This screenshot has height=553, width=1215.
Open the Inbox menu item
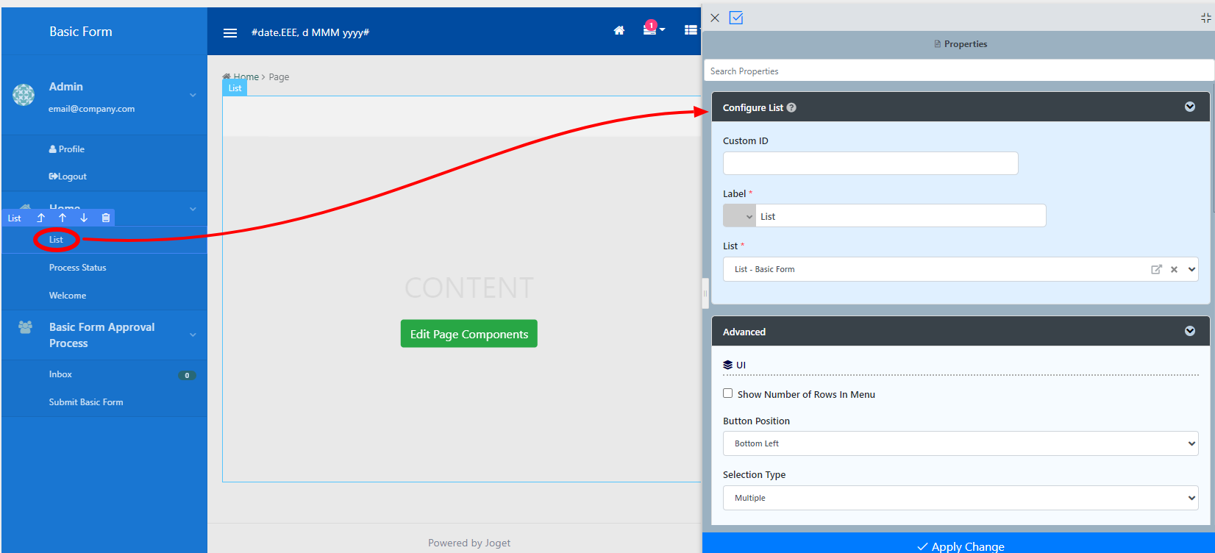click(60, 374)
